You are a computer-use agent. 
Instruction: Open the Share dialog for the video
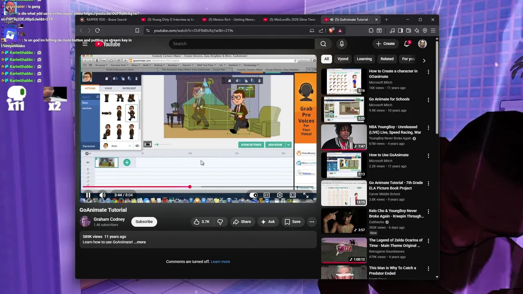[x=242, y=222]
